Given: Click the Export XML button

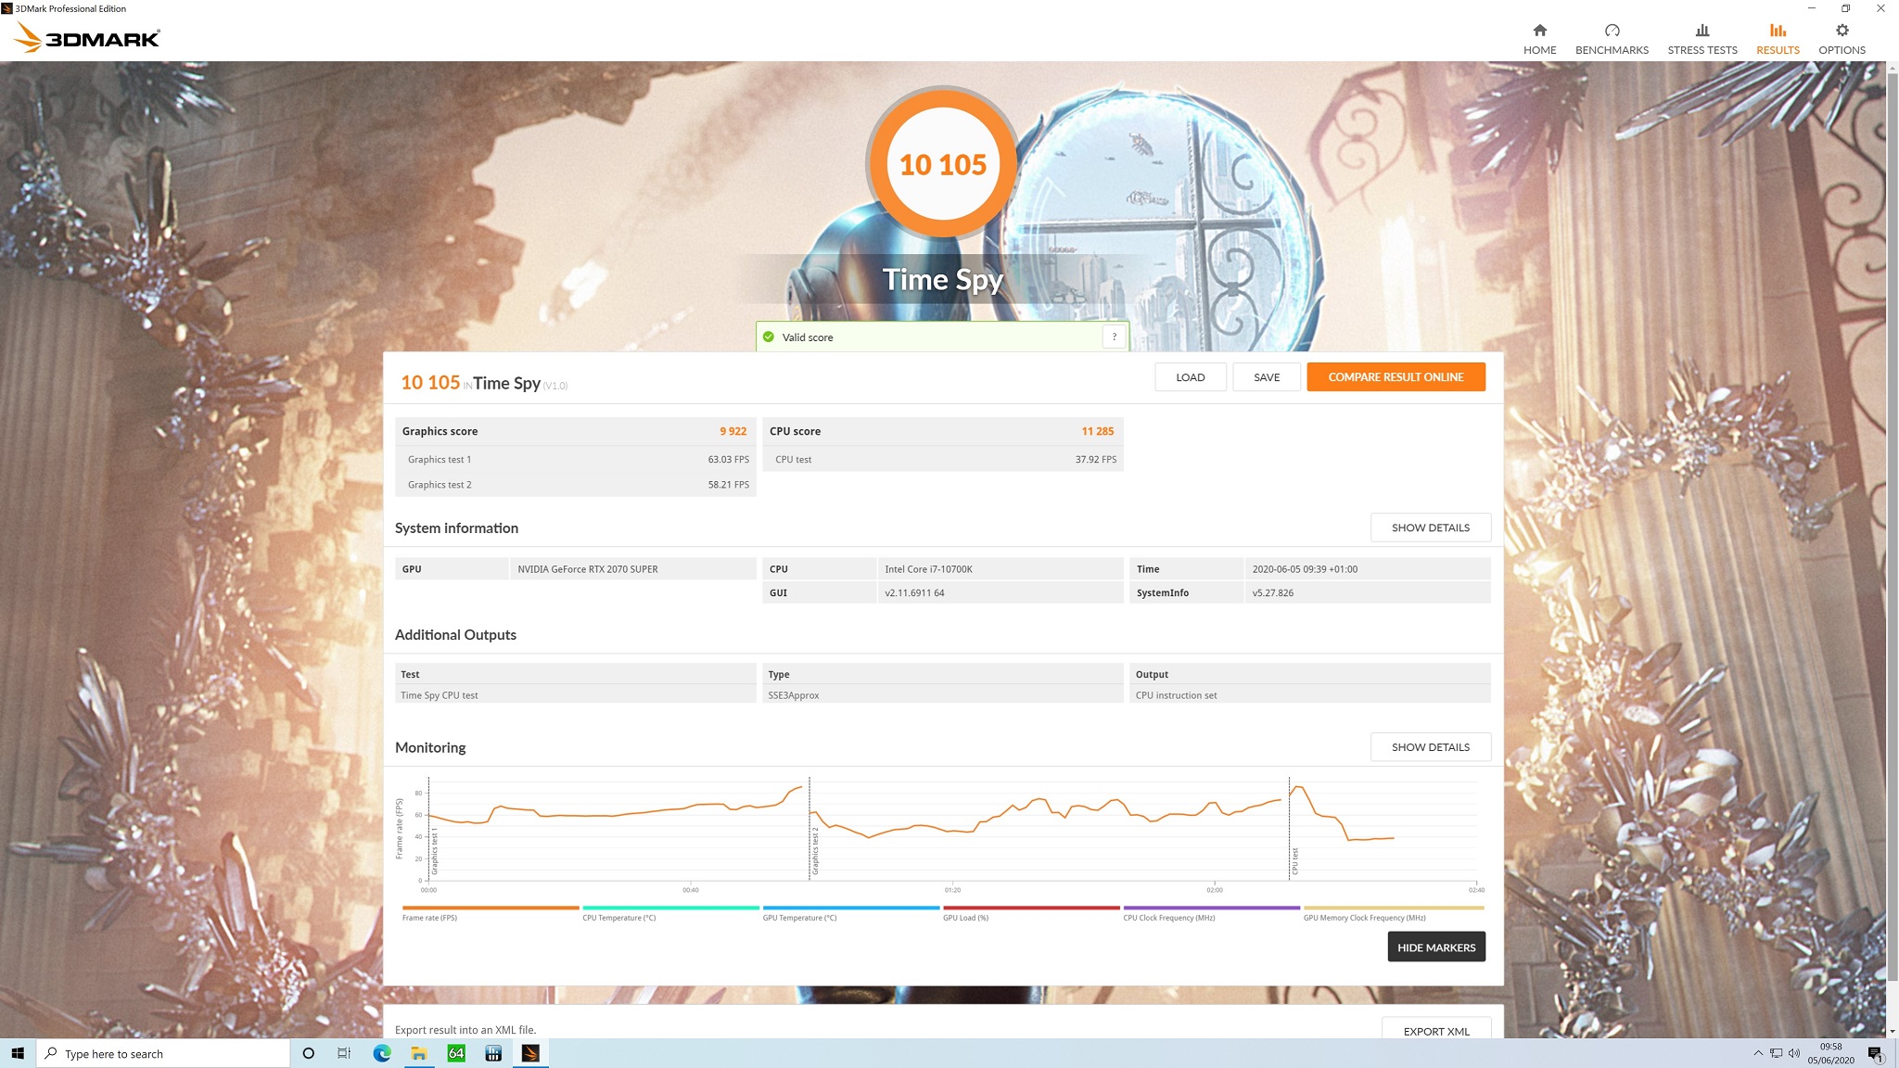Looking at the screenshot, I should pyautogui.click(x=1435, y=1030).
